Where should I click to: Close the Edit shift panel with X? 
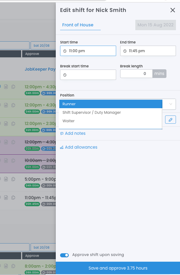172,10
